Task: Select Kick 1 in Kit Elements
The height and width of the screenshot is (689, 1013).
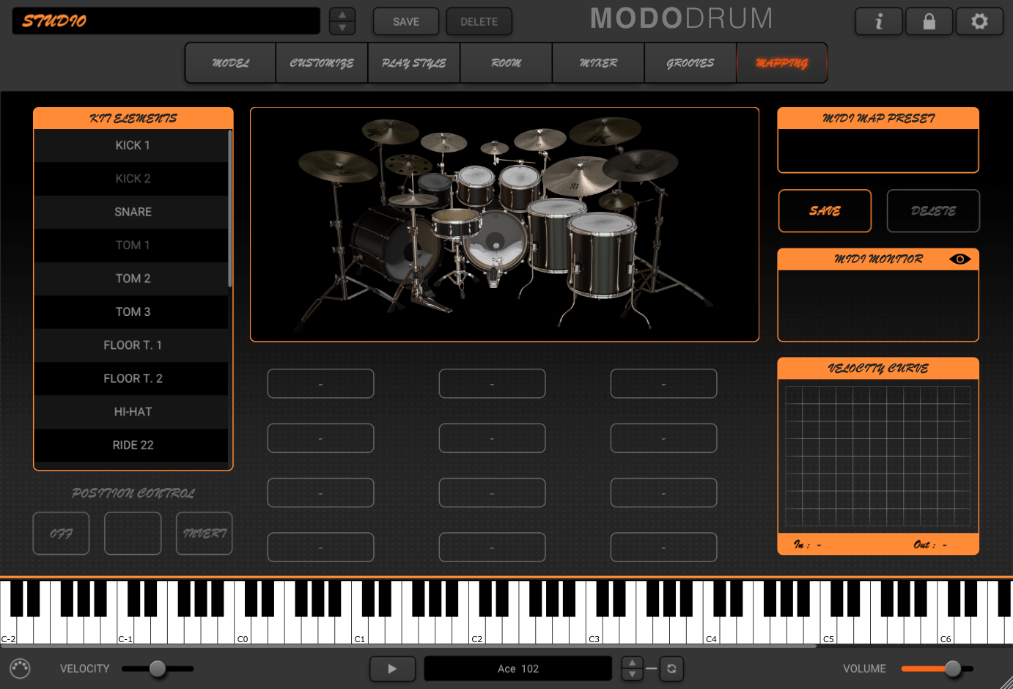Action: [132, 145]
